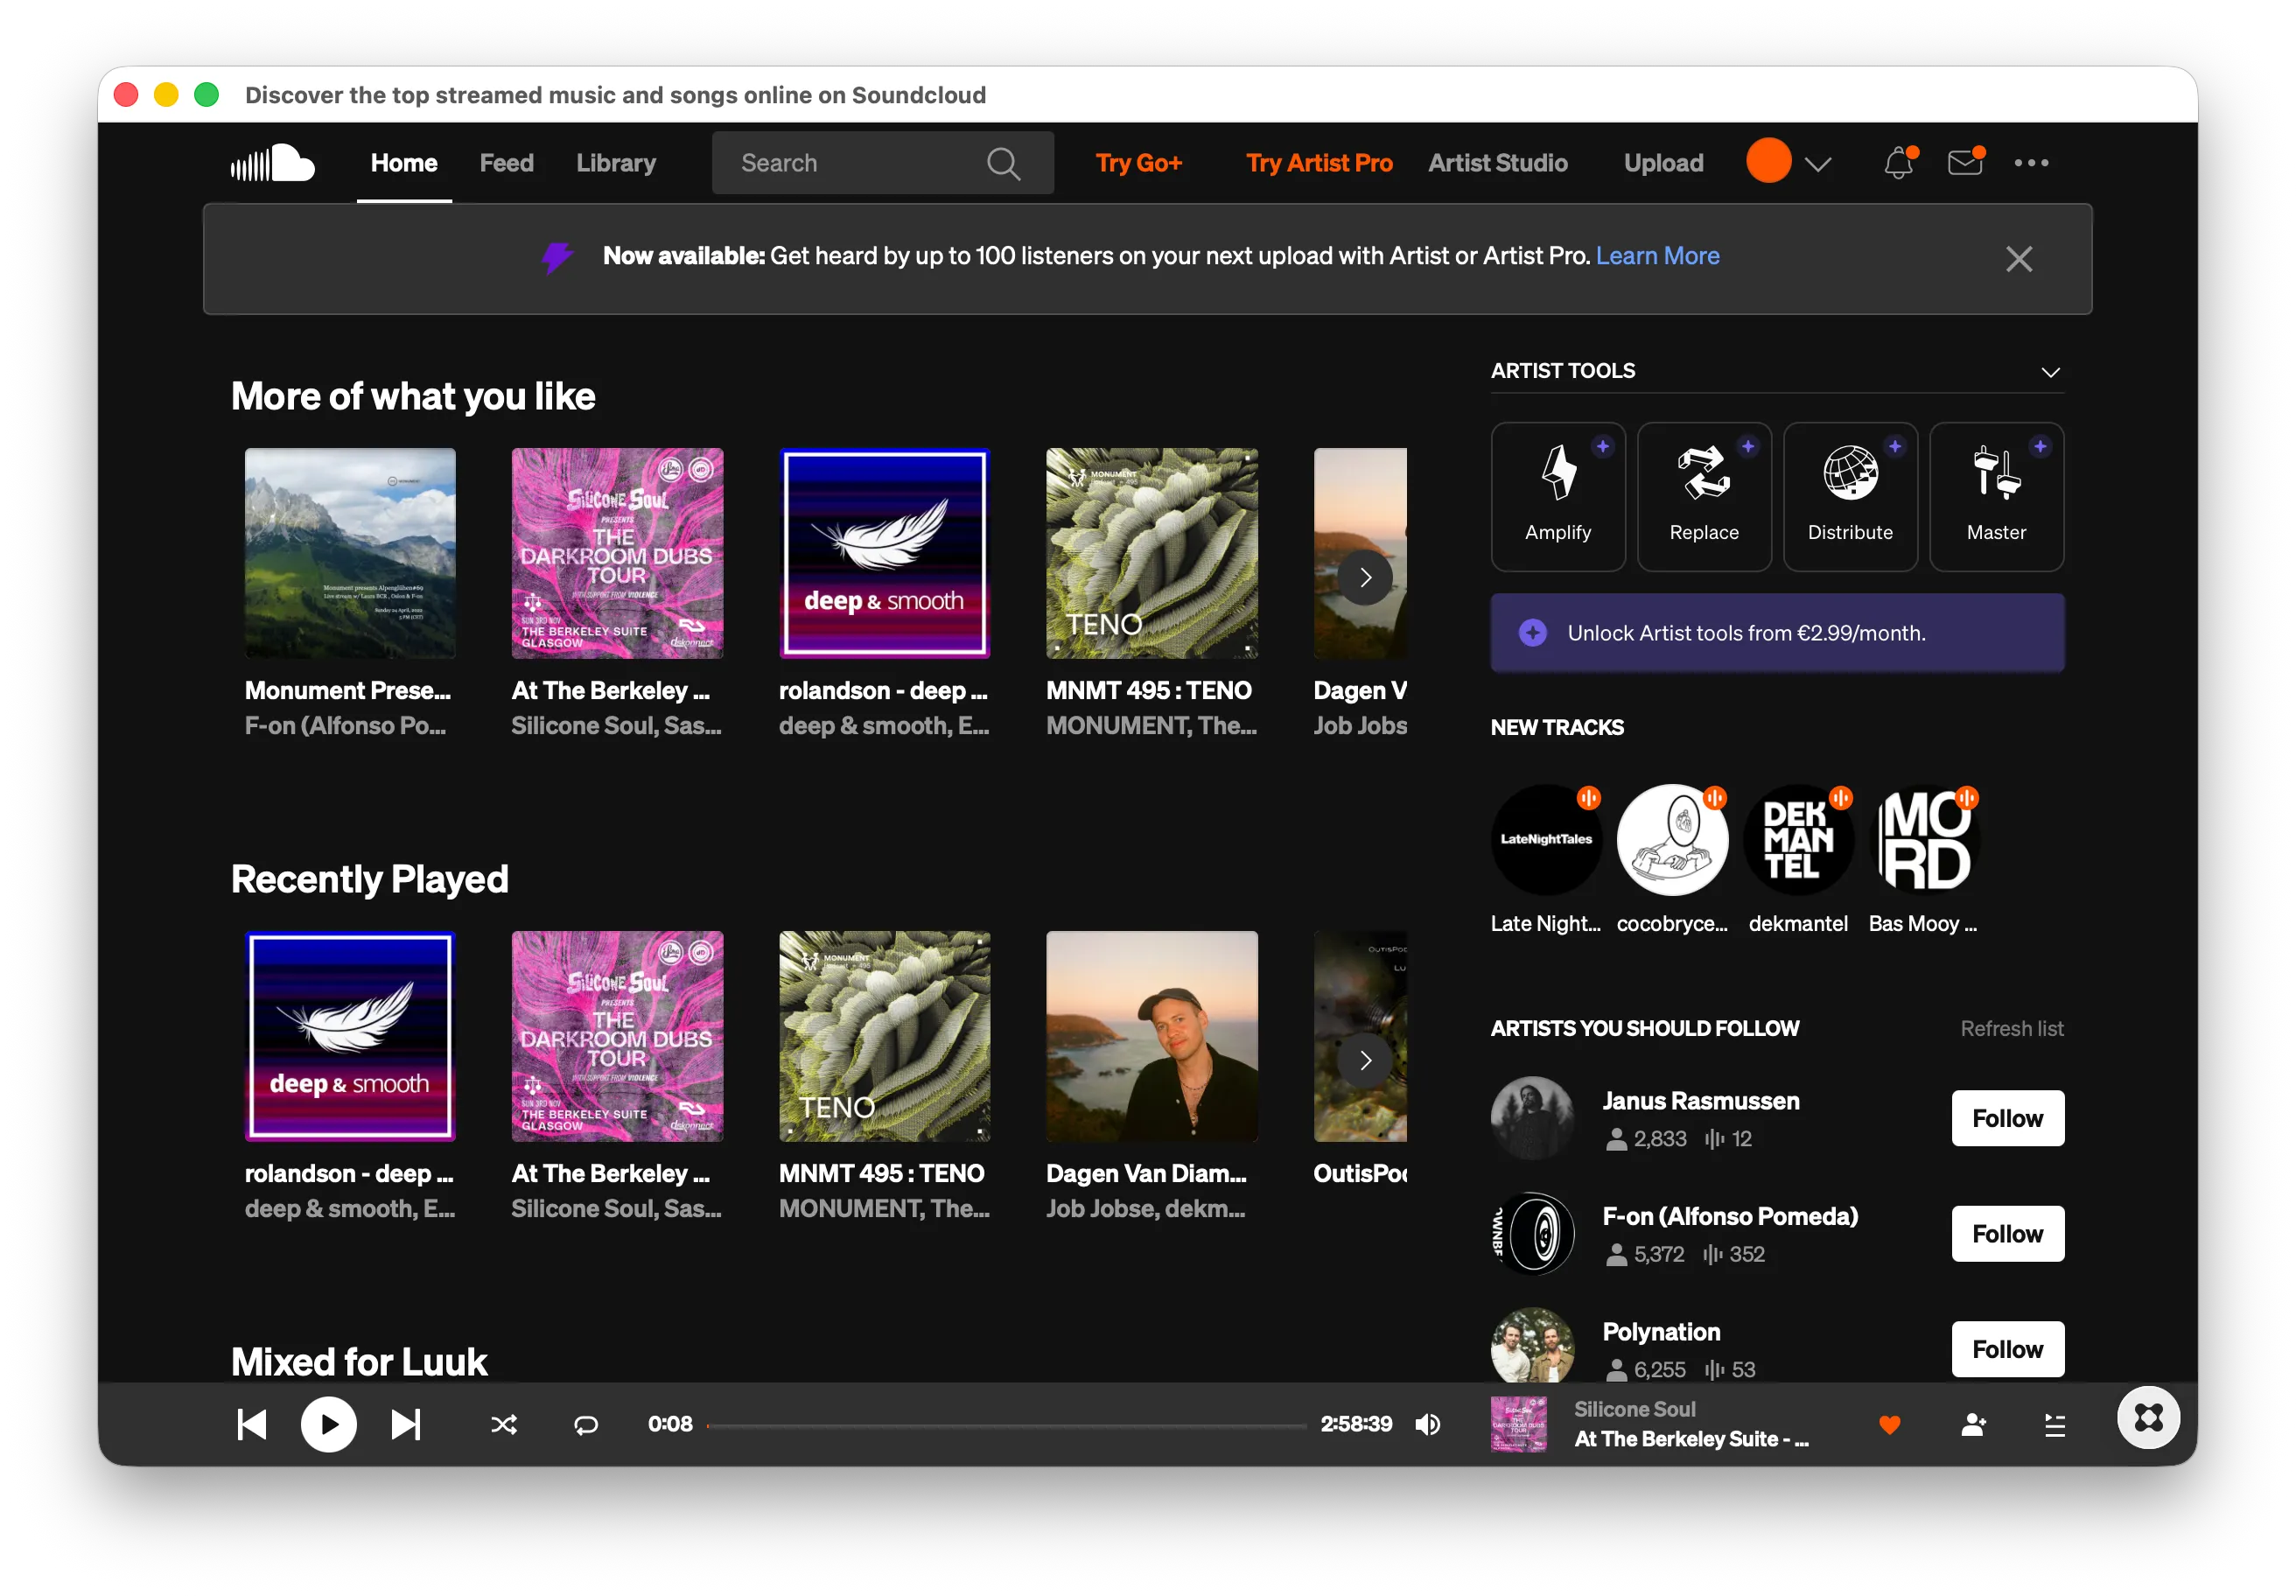Click F-on (Alfonso Pomeda) avatar
2296x1596 pixels.
1532,1233
